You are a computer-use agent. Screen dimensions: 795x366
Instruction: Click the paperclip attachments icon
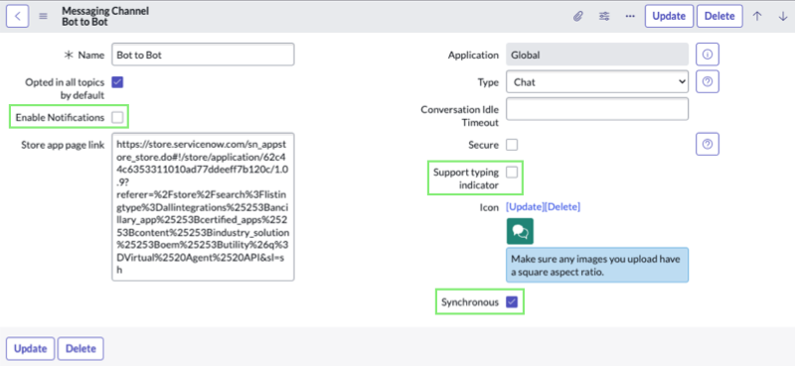click(577, 16)
